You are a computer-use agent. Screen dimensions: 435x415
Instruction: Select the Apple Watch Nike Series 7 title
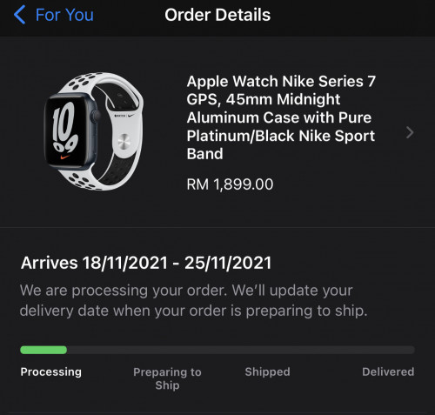(281, 117)
